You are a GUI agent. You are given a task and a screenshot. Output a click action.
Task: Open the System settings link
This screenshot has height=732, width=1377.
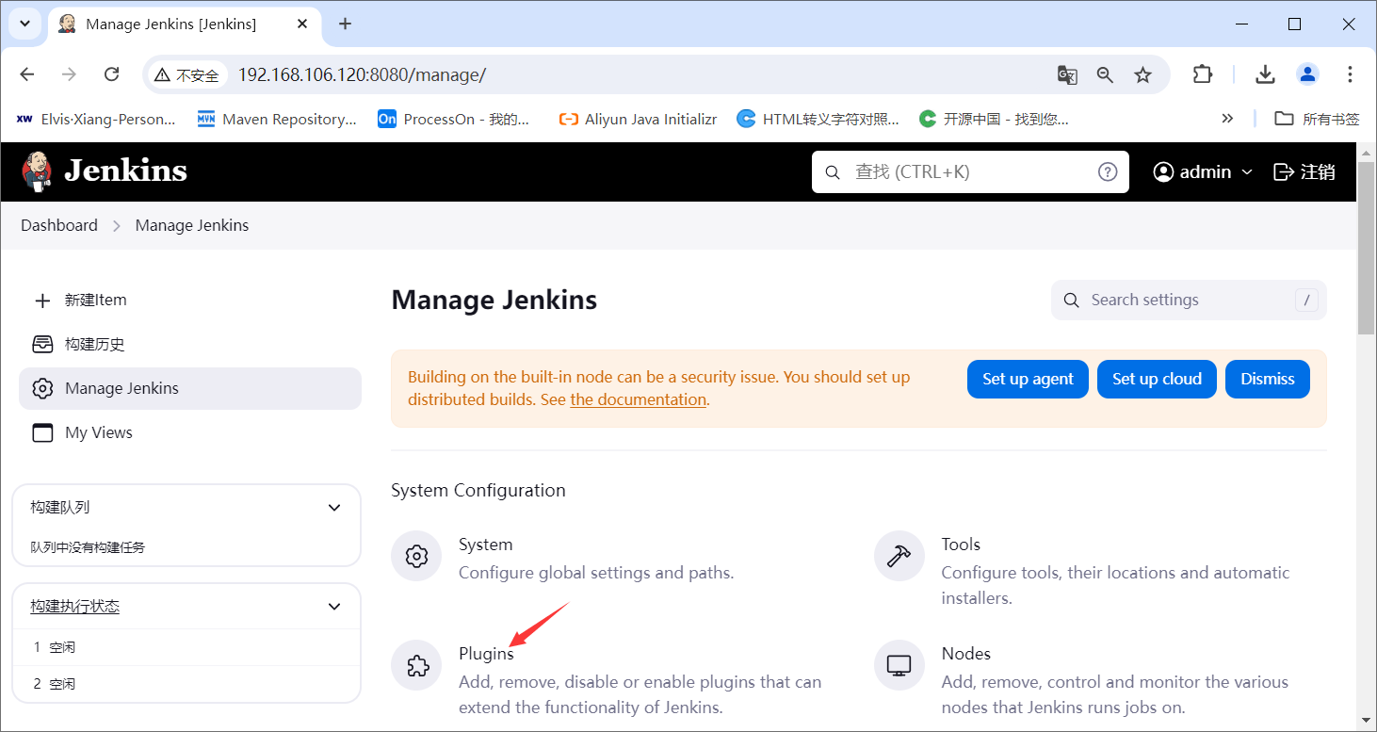(x=485, y=545)
